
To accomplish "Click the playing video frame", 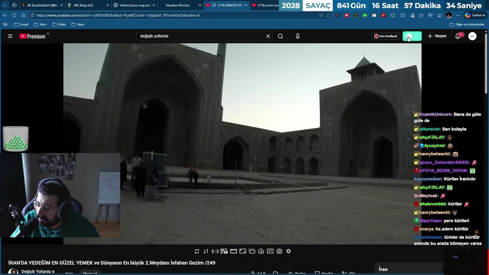I will click(x=242, y=144).
